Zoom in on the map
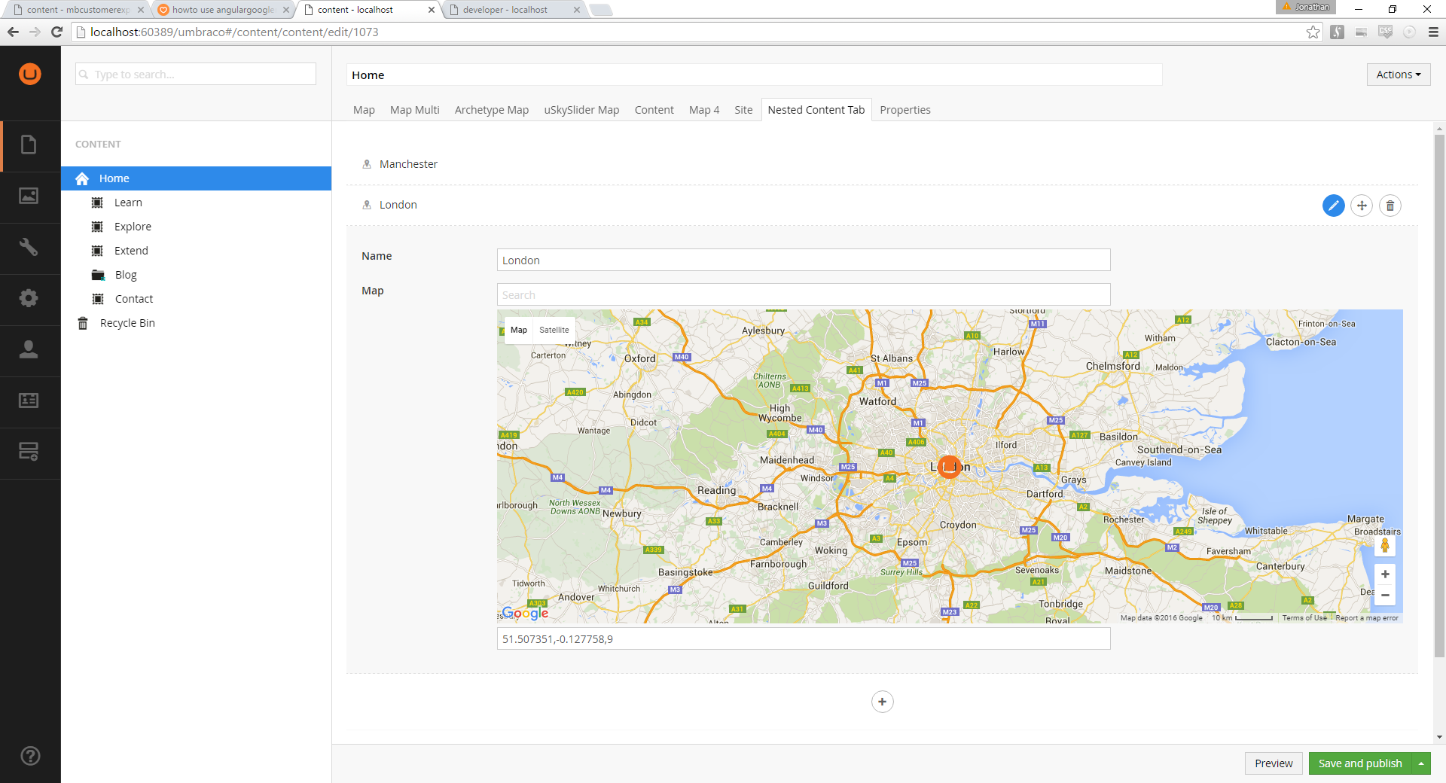The image size is (1446, 783). [1385, 574]
